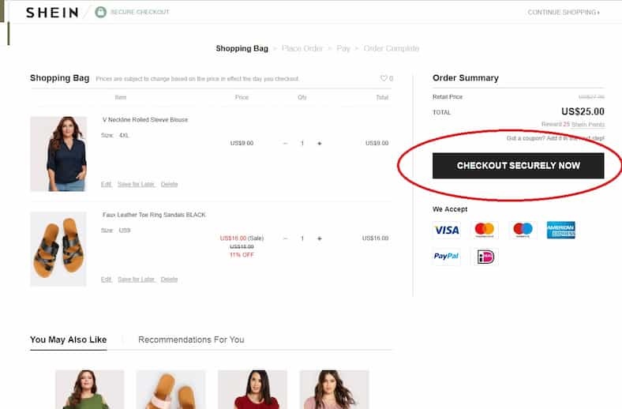This screenshot has height=409, width=622.
Task: Select the iDEAL payment icon
Action: coord(485,257)
